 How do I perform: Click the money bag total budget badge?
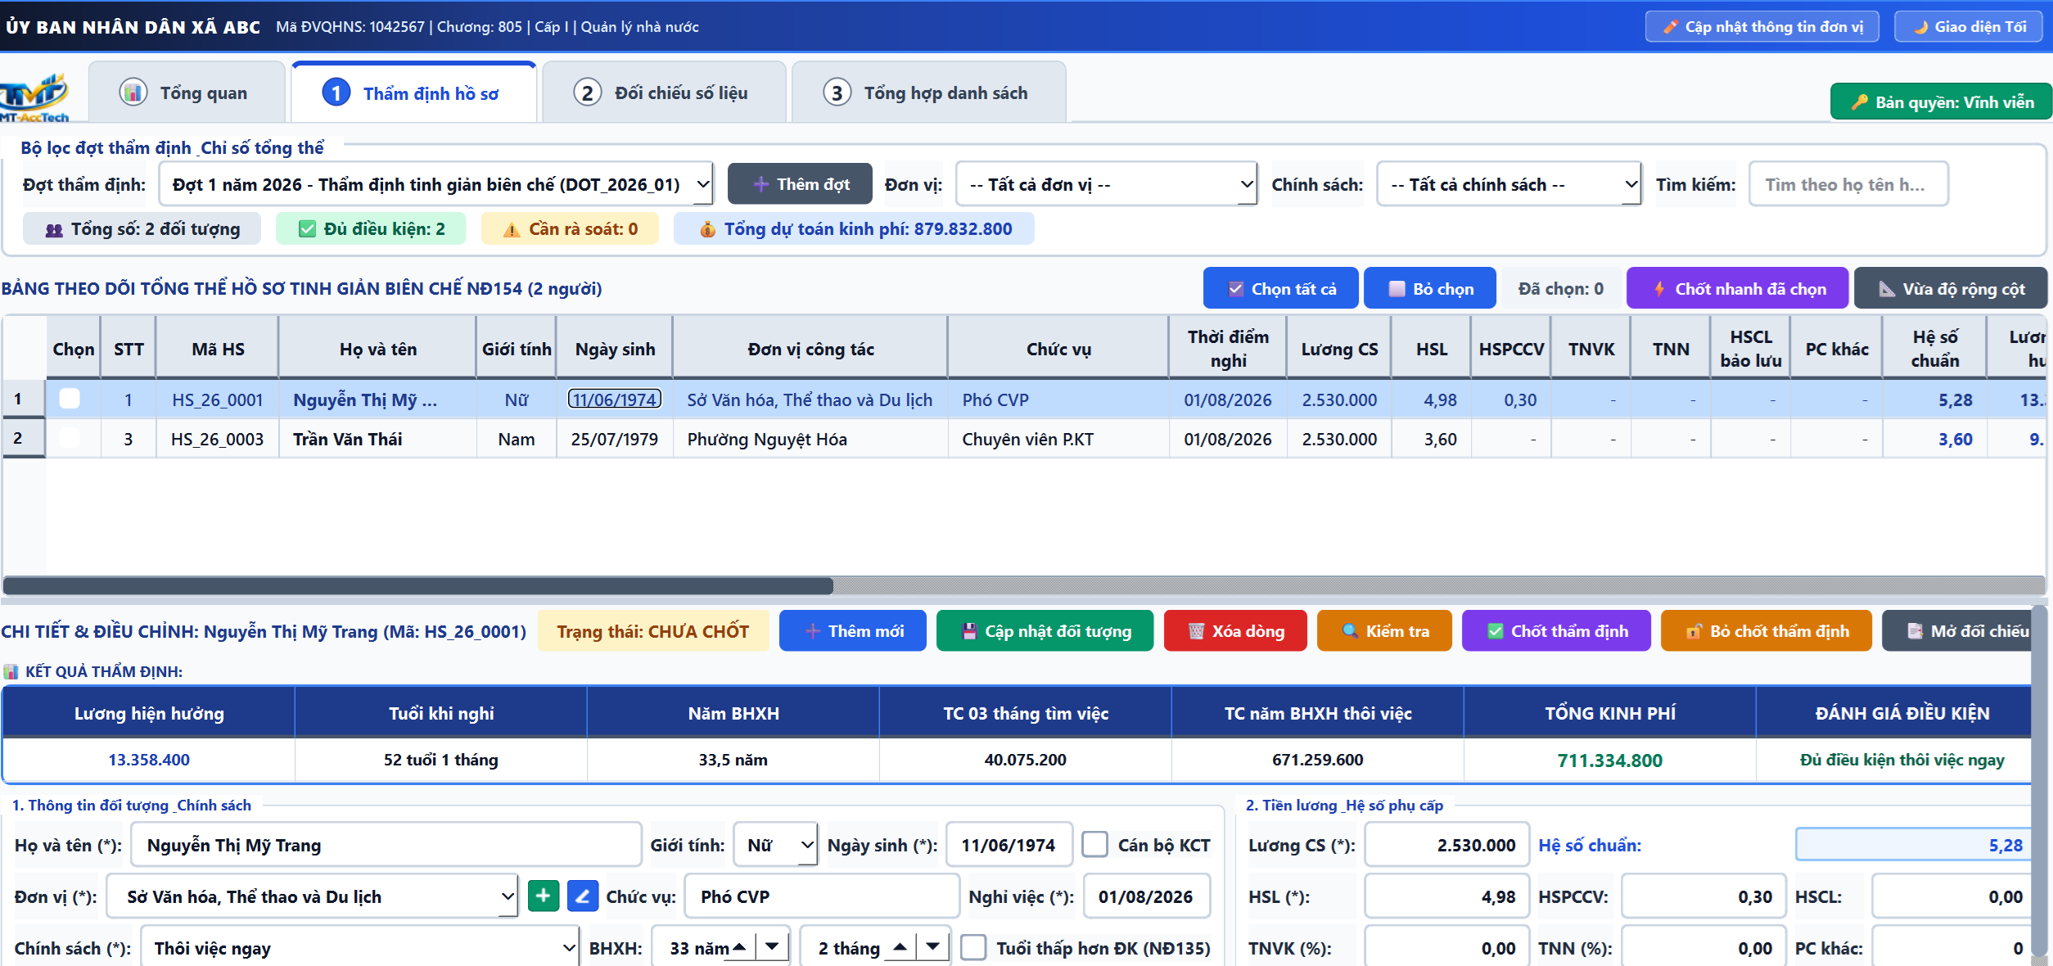(x=854, y=229)
